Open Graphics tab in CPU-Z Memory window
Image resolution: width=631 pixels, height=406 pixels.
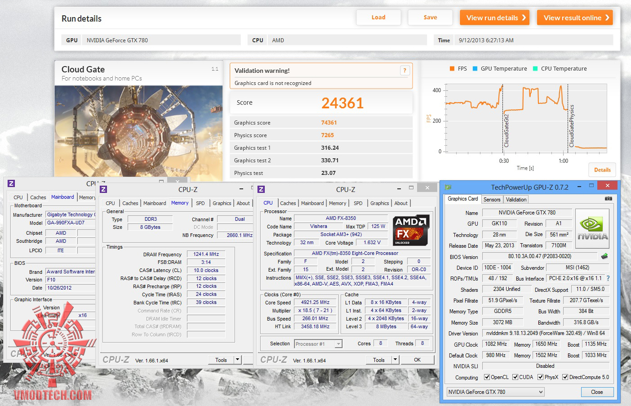pos(222,203)
